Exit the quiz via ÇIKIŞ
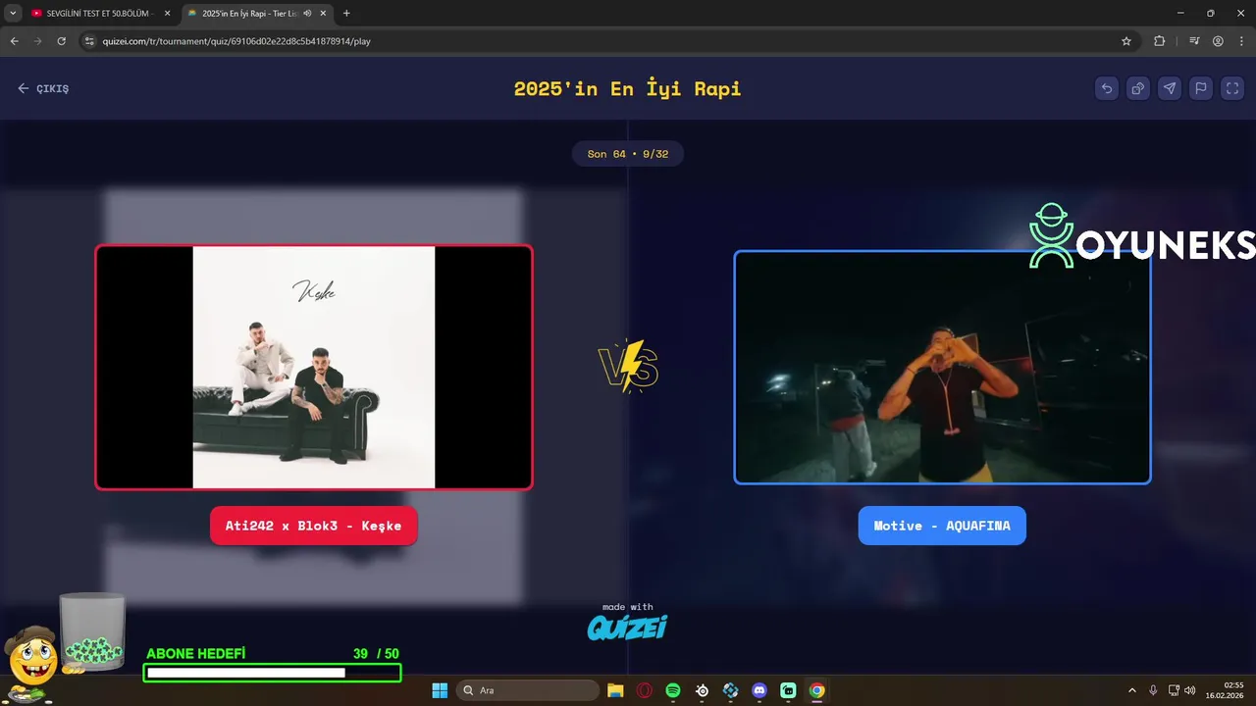 click(x=43, y=88)
